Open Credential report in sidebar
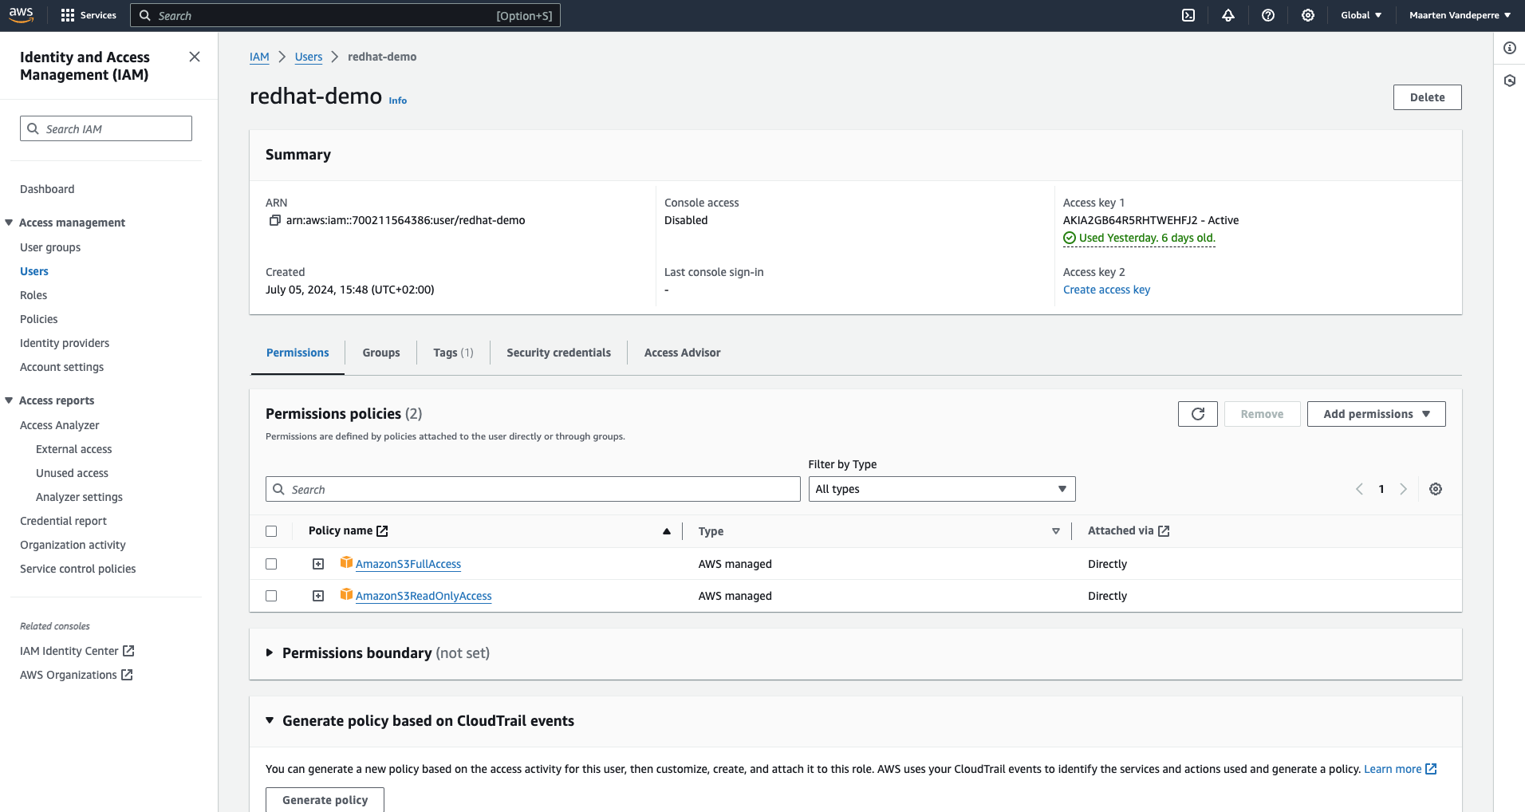This screenshot has width=1525, height=812. coord(63,521)
